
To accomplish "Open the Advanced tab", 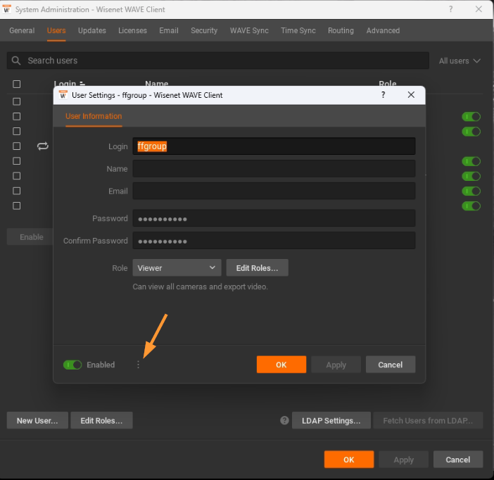I will 383,30.
